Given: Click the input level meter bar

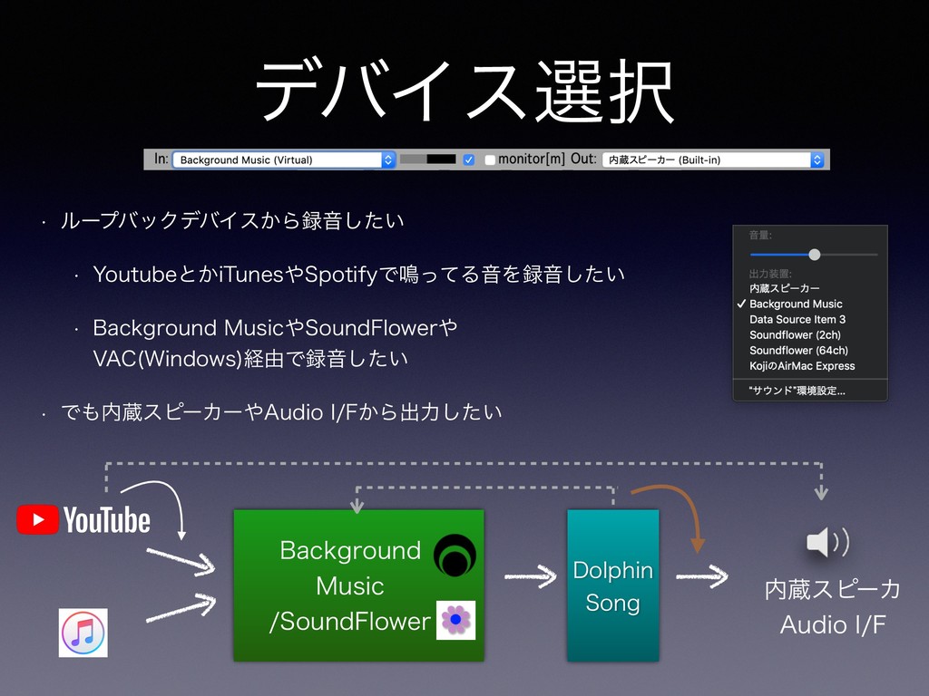Looking at the screenshot, I should pyautogui.click(x=428, y=159).
